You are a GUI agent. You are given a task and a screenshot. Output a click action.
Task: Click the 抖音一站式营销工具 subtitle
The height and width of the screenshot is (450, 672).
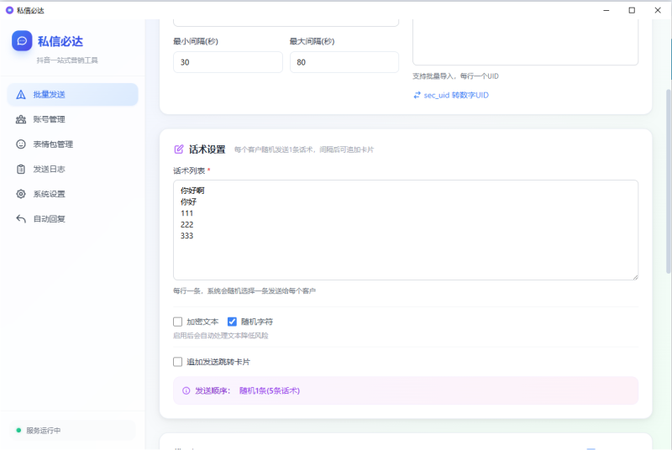67,60
